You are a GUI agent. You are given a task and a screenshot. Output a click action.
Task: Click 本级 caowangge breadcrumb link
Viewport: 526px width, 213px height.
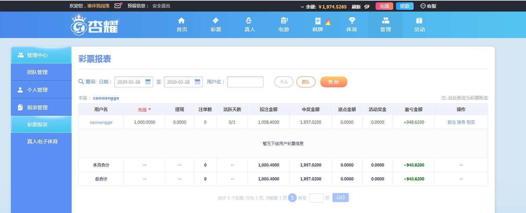pos(106,98)
